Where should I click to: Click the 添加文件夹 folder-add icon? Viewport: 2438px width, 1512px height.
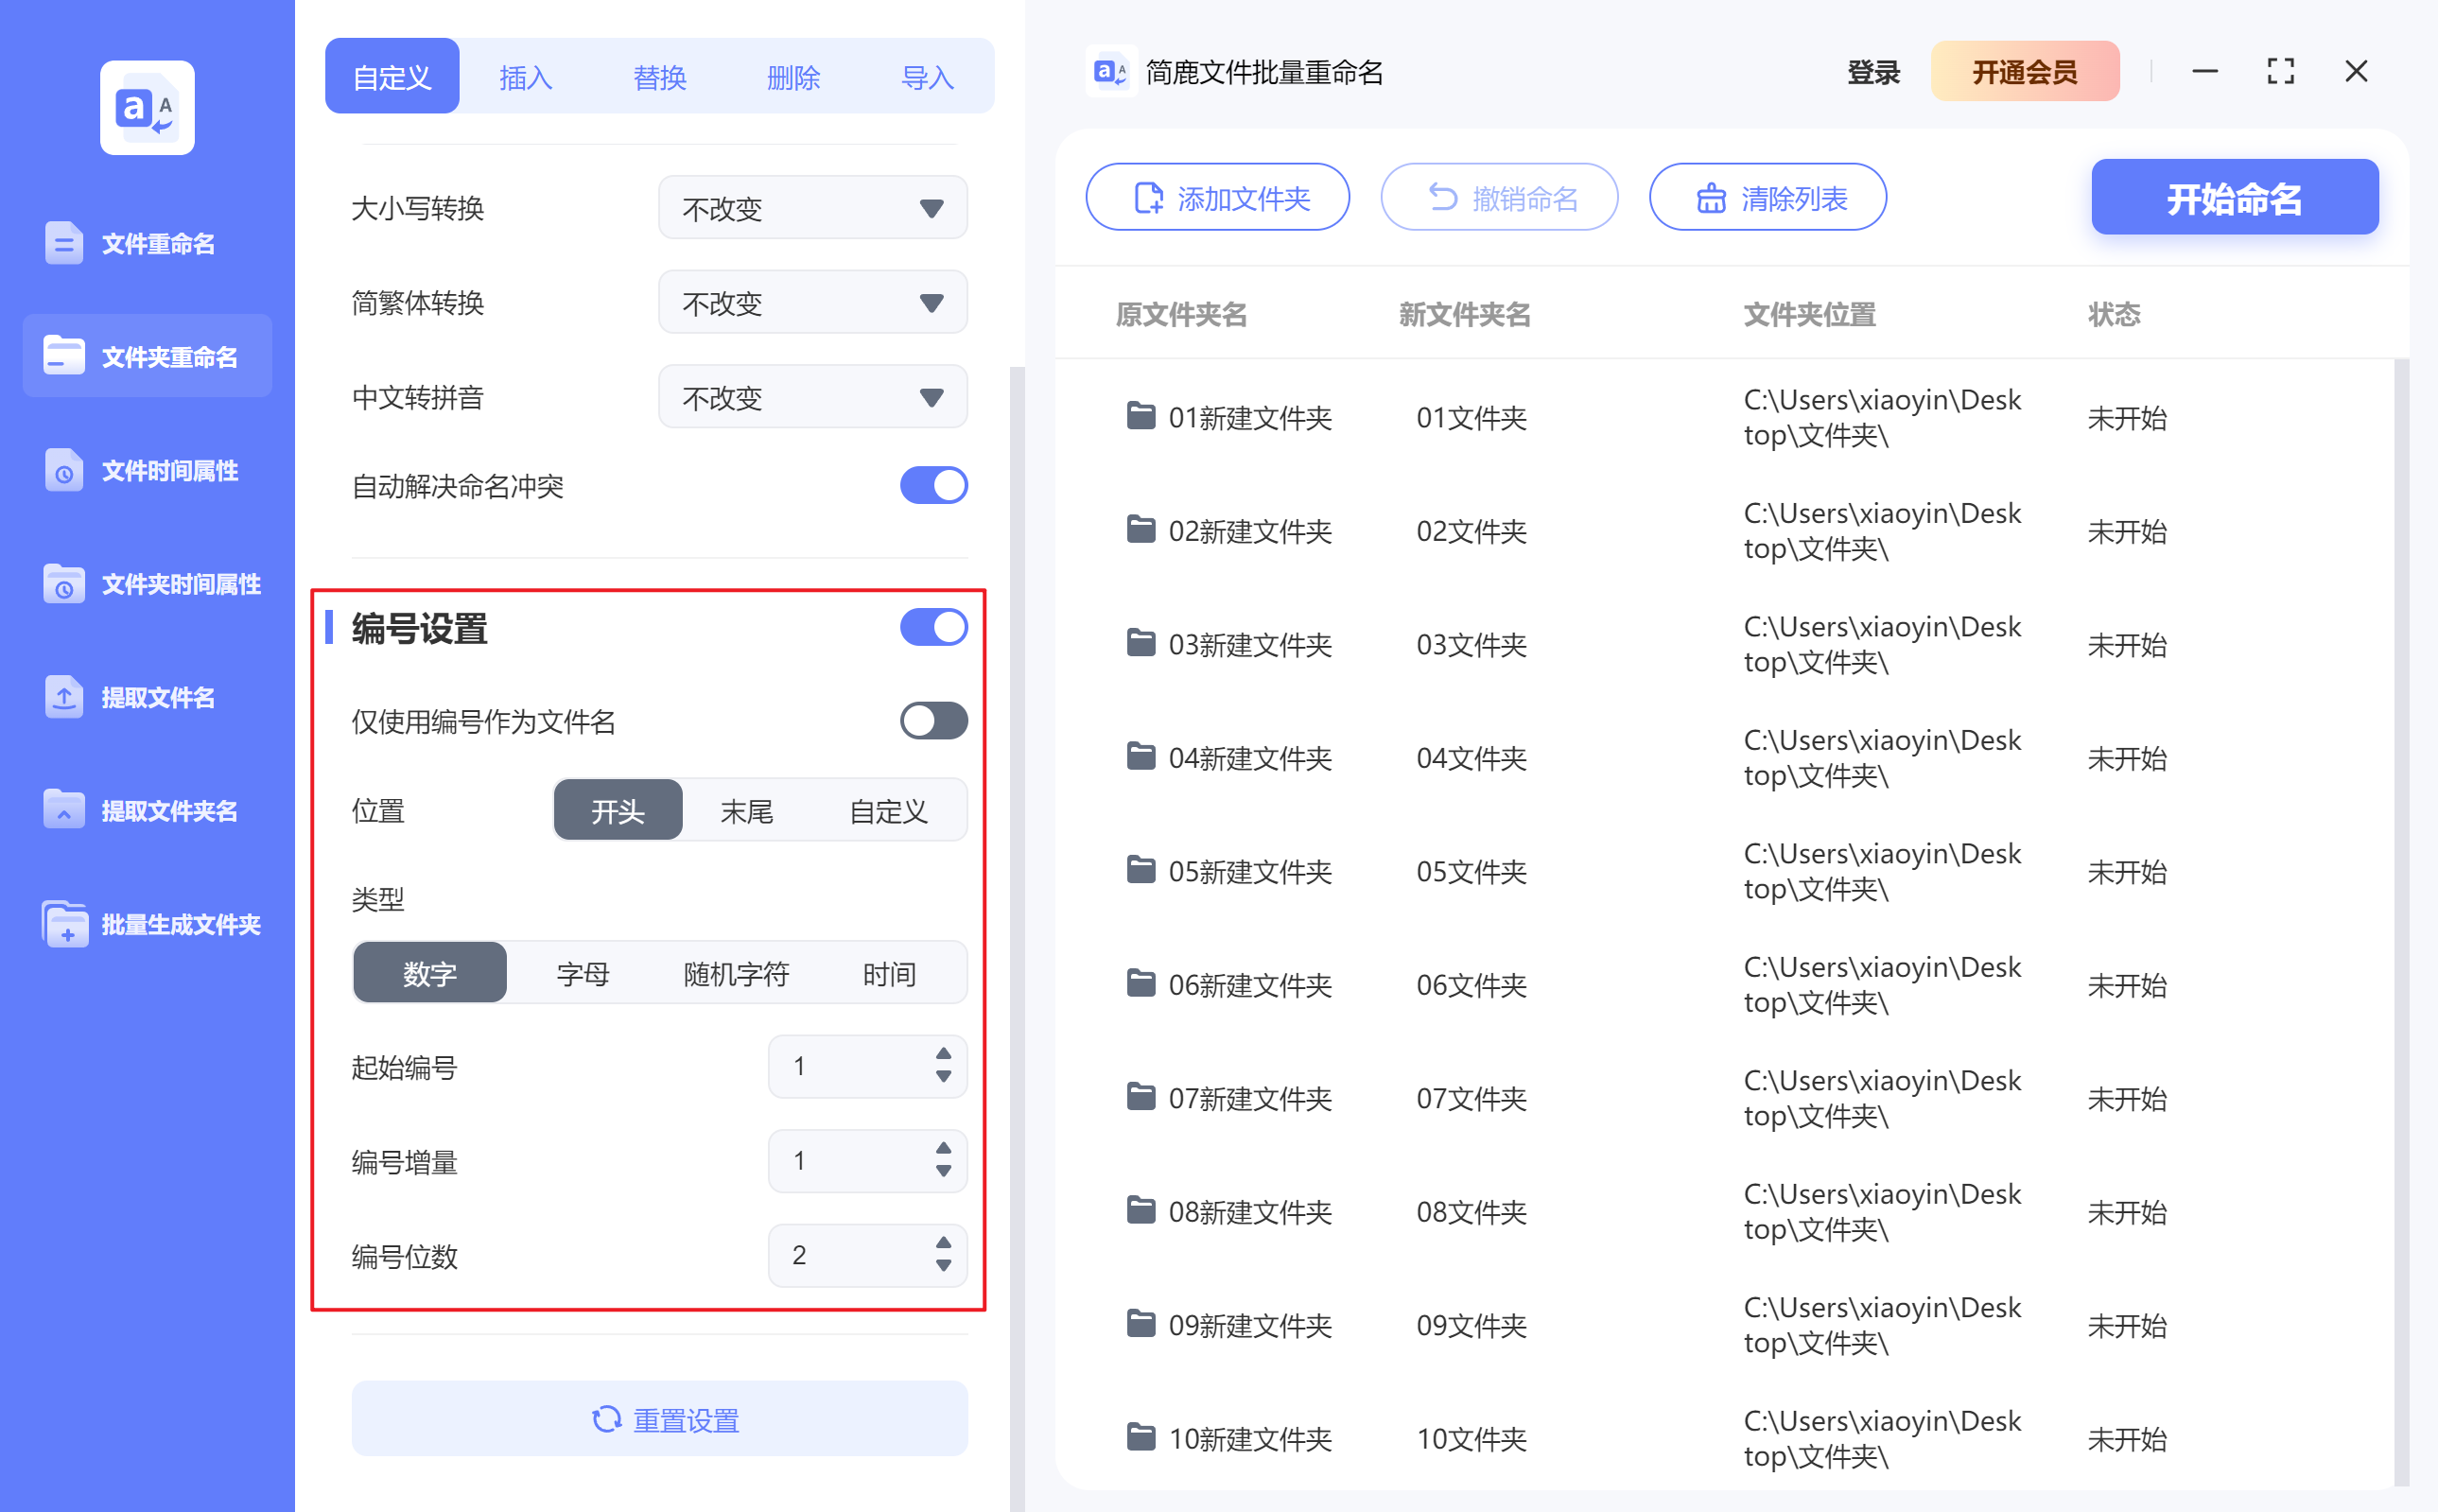pos(1146,197)
